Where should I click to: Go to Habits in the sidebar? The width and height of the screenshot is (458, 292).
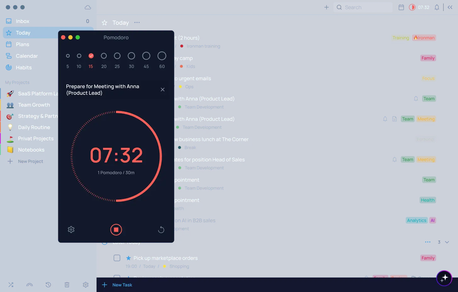pyautogui.click(x=24, y=68)
